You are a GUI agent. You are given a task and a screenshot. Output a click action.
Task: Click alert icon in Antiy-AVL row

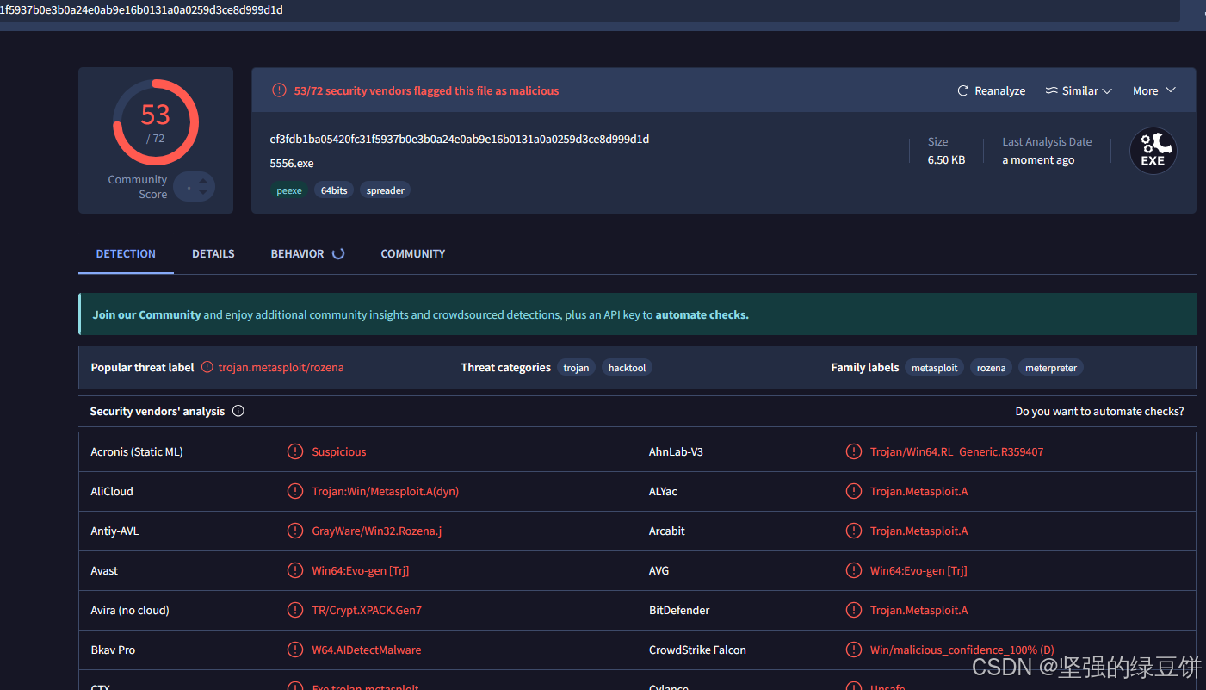pos(295,531)
